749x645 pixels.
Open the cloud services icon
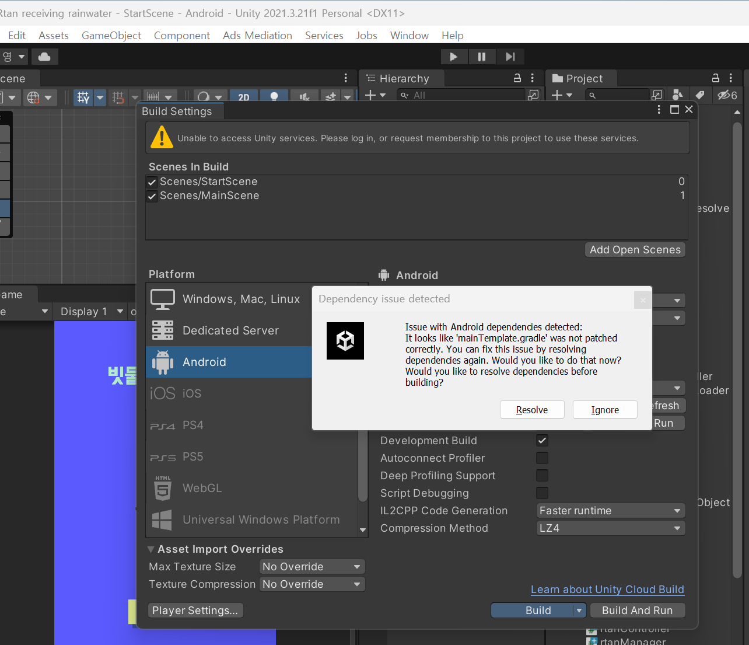44,57
